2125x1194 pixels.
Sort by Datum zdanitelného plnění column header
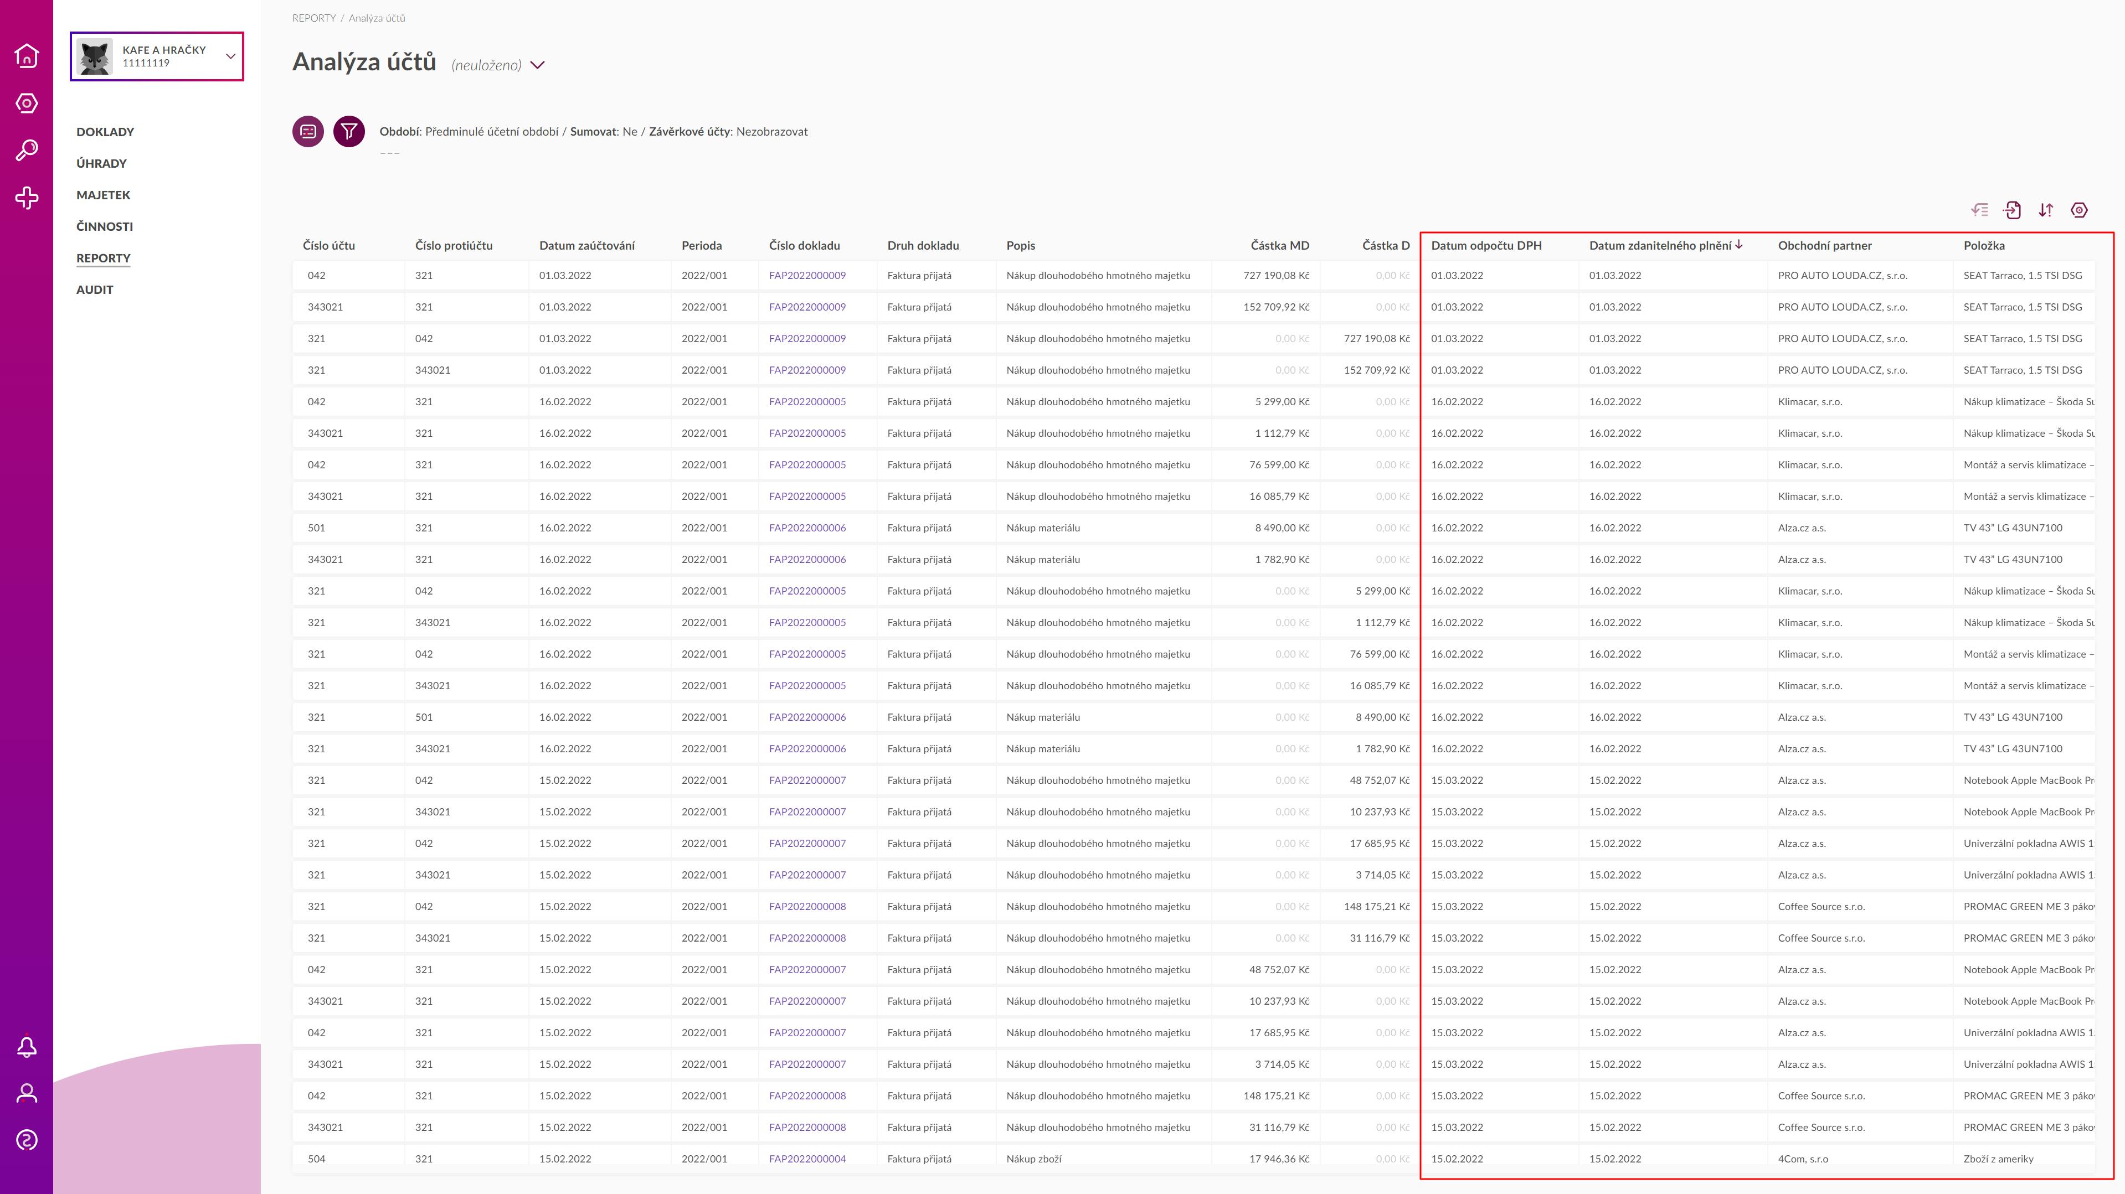click(1660, 246)
